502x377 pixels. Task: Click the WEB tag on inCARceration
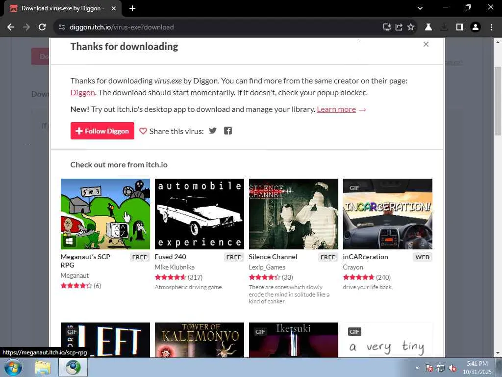(x=422, y=257)
